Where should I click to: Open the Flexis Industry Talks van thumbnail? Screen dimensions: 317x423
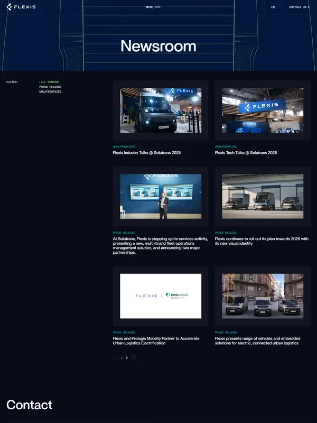click(161, 110)
